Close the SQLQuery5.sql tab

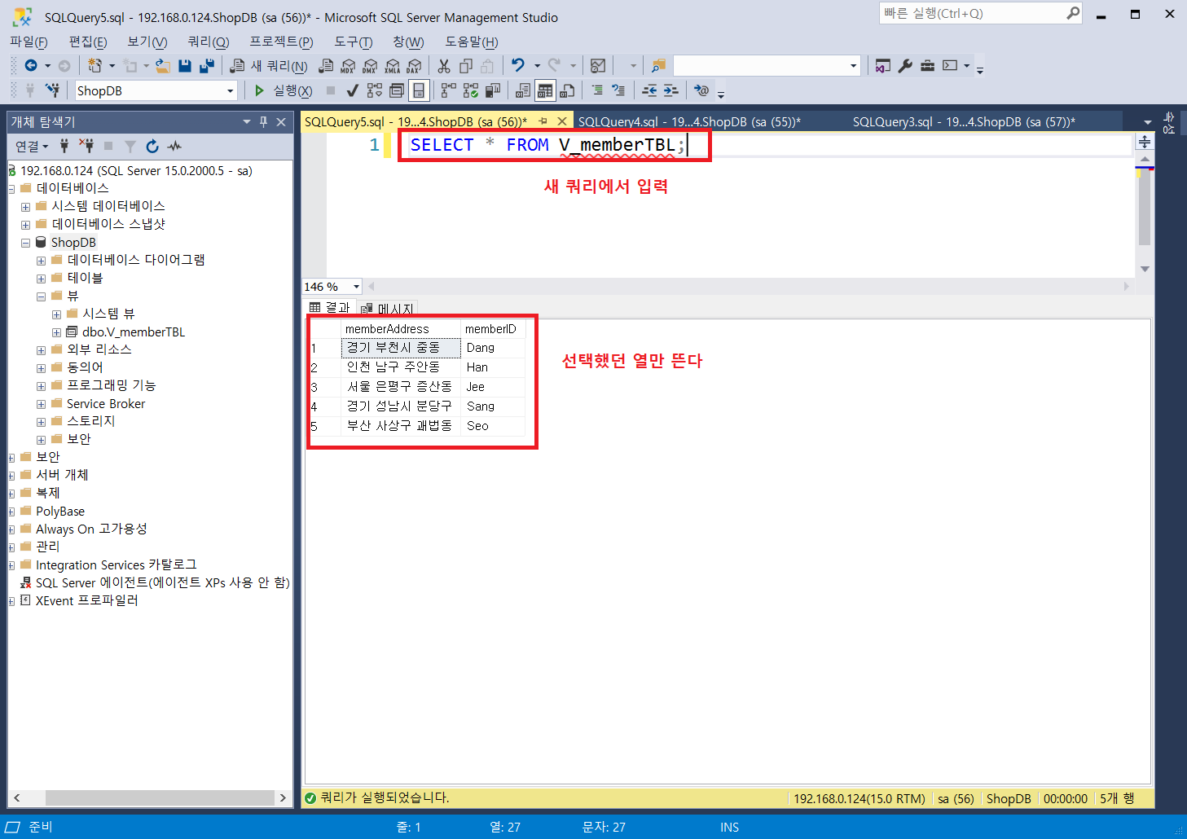click(x=561, y=121)
